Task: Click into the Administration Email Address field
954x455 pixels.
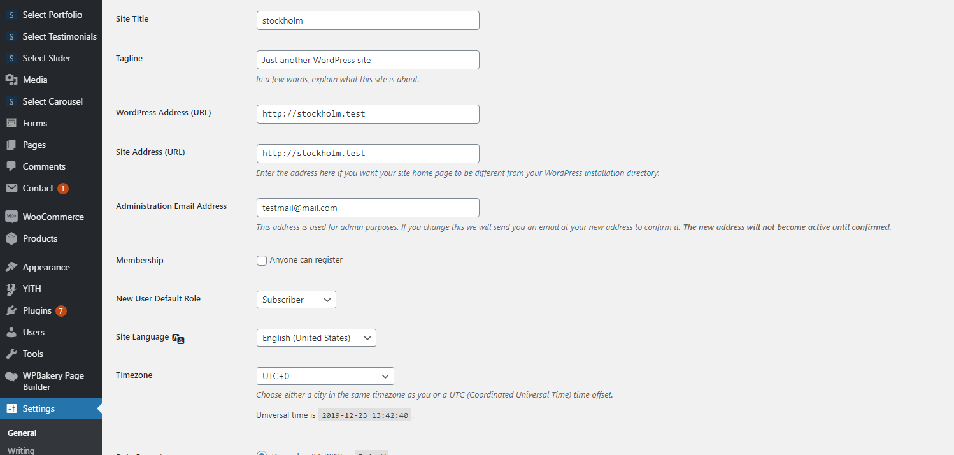Action: 367,208
